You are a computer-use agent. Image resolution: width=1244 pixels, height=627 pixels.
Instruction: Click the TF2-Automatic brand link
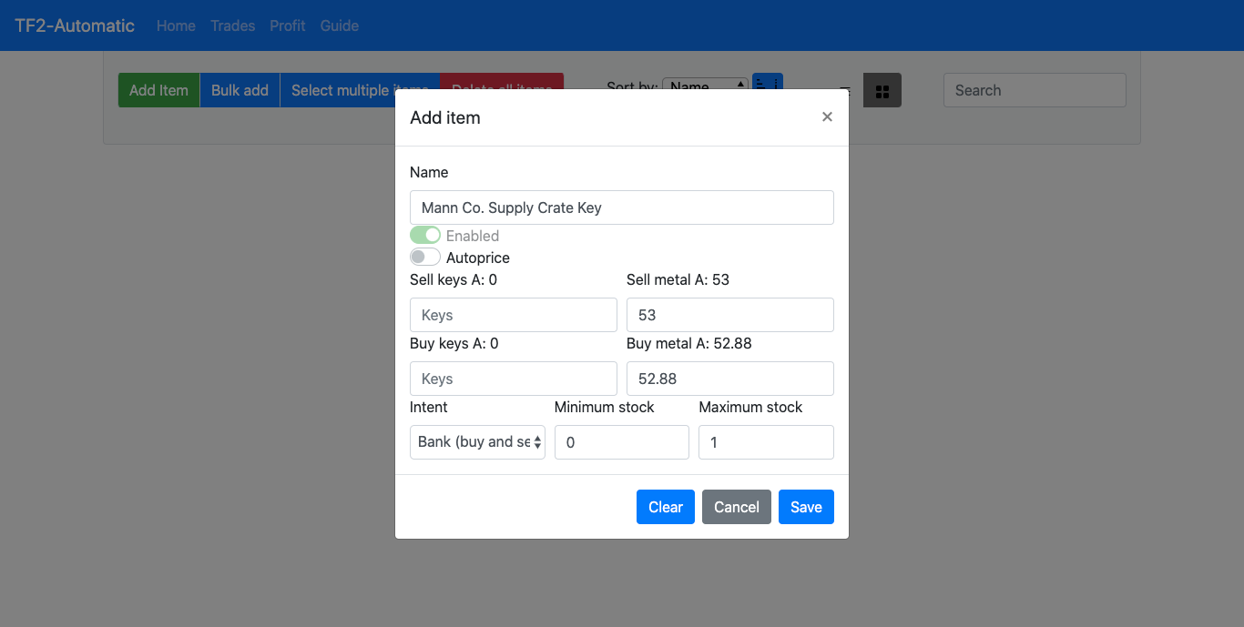point(75,25)
